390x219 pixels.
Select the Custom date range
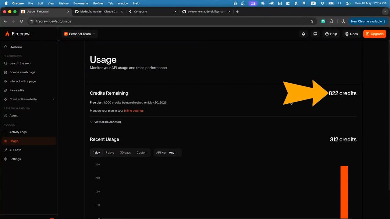tap(142, 153)
